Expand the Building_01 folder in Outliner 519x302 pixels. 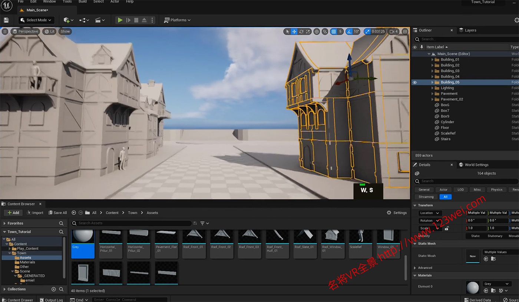432,60
